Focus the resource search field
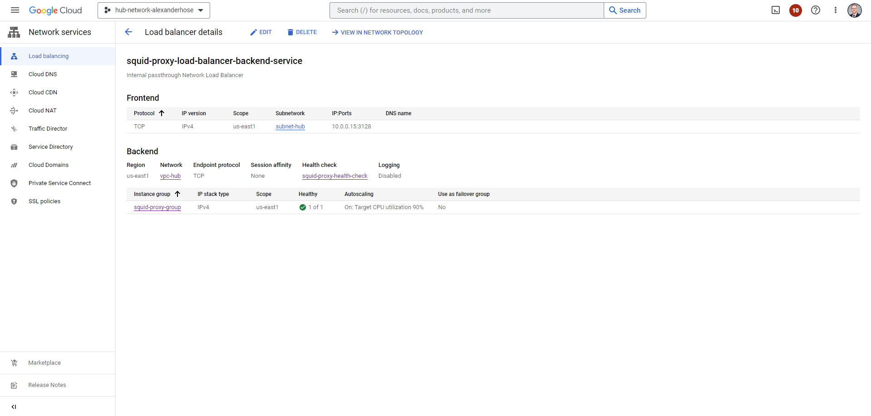 point(467,10)
